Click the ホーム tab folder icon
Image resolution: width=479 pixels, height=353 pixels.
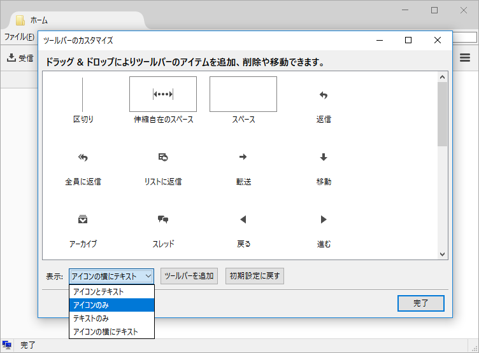(20, 20)
